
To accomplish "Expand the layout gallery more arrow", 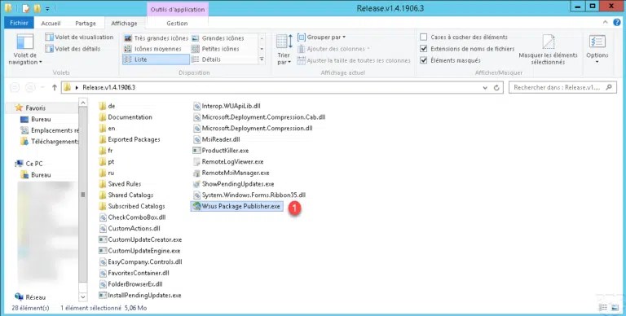I will click(x=262, y=59).
